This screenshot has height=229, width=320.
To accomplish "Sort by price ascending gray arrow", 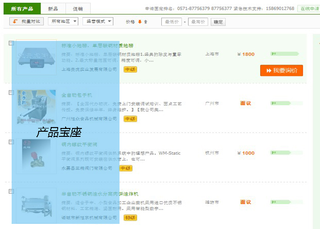I will tap(146, 22).
